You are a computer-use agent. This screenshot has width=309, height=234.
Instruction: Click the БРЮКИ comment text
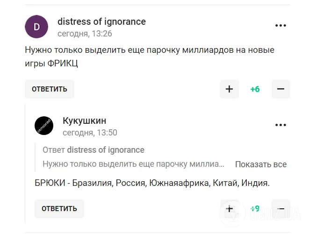coord(152,183)
